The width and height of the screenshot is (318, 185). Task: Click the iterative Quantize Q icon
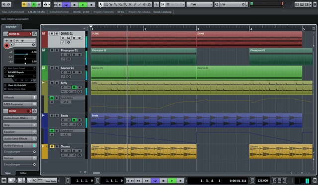217,4
